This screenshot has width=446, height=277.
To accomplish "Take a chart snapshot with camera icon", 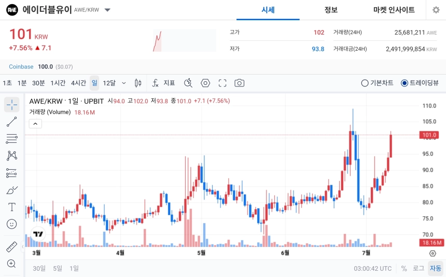I will coord(239,83).
